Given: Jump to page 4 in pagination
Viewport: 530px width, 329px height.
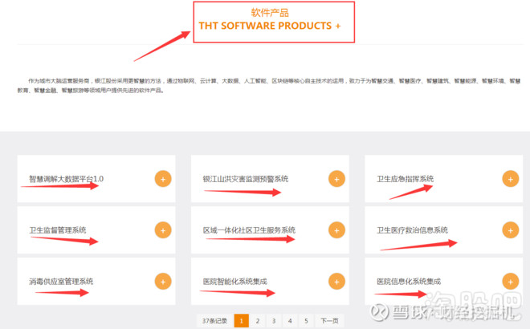Looking at the screenshot, I should pyautogui.click(x=290, y=320).
